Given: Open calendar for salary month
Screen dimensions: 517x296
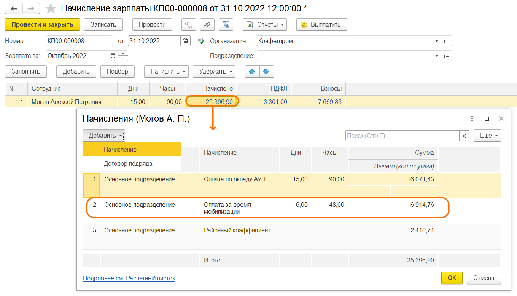Looking at the screenshot, I should (113, 56).
